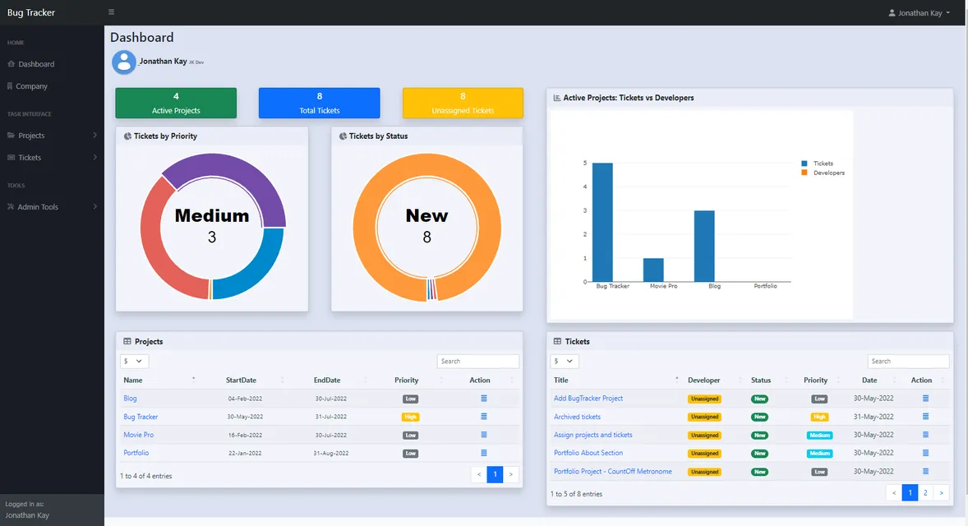Click the pie icon beside Tickets by Status
This screenshot has width=968, height=526.
click(343, 136)
